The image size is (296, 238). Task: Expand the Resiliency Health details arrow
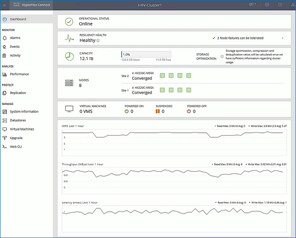(282, 38)
